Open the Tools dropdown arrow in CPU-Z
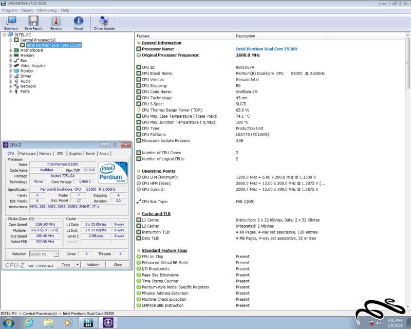The height and width of the screenshot is (329, 411). [78, 265]
